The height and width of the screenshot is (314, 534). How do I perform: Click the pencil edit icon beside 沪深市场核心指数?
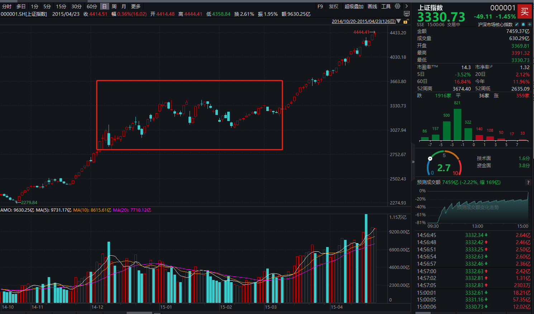(516, 24)
